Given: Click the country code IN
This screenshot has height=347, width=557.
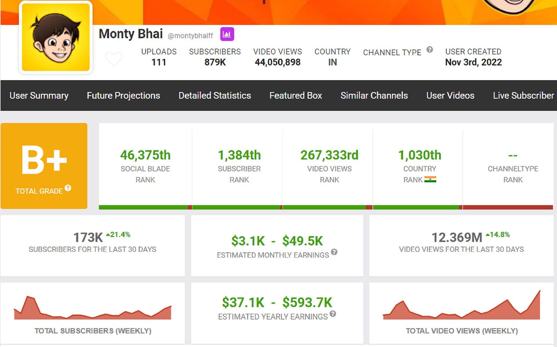Looking at the screenshot, I should pos(332,62).
